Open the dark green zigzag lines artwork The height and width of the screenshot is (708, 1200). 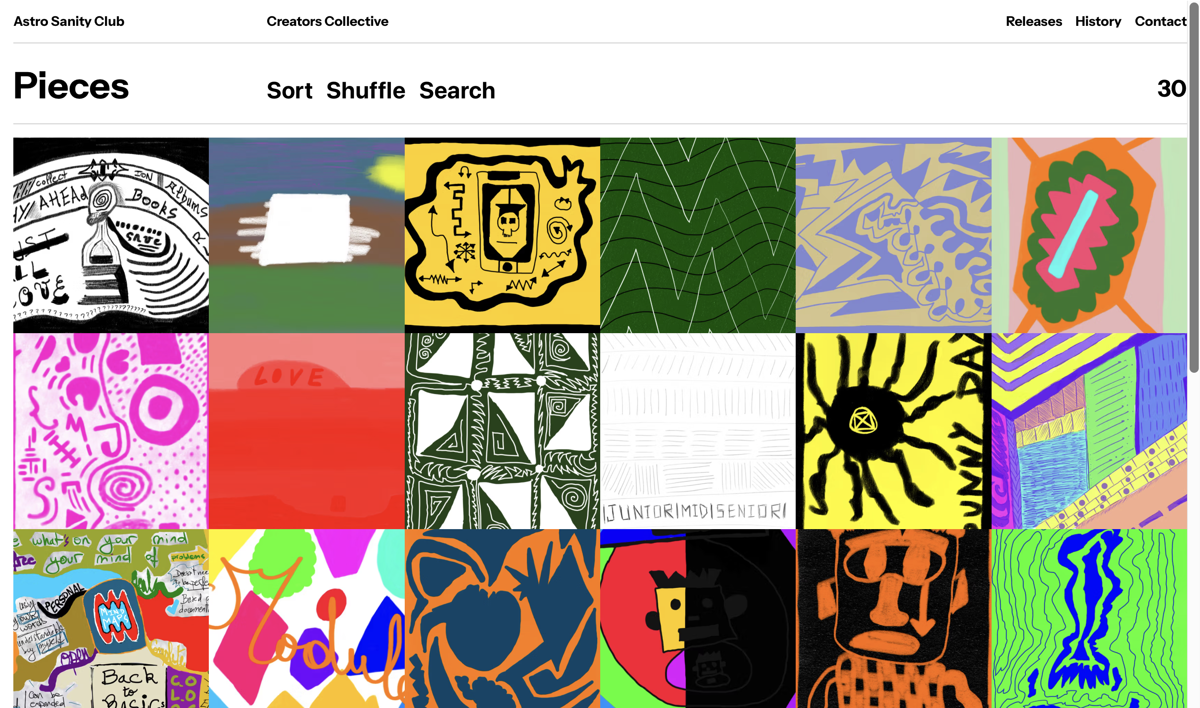pos(697,235)
